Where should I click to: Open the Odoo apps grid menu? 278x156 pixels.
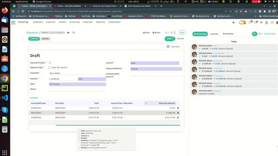pos(13,23)
